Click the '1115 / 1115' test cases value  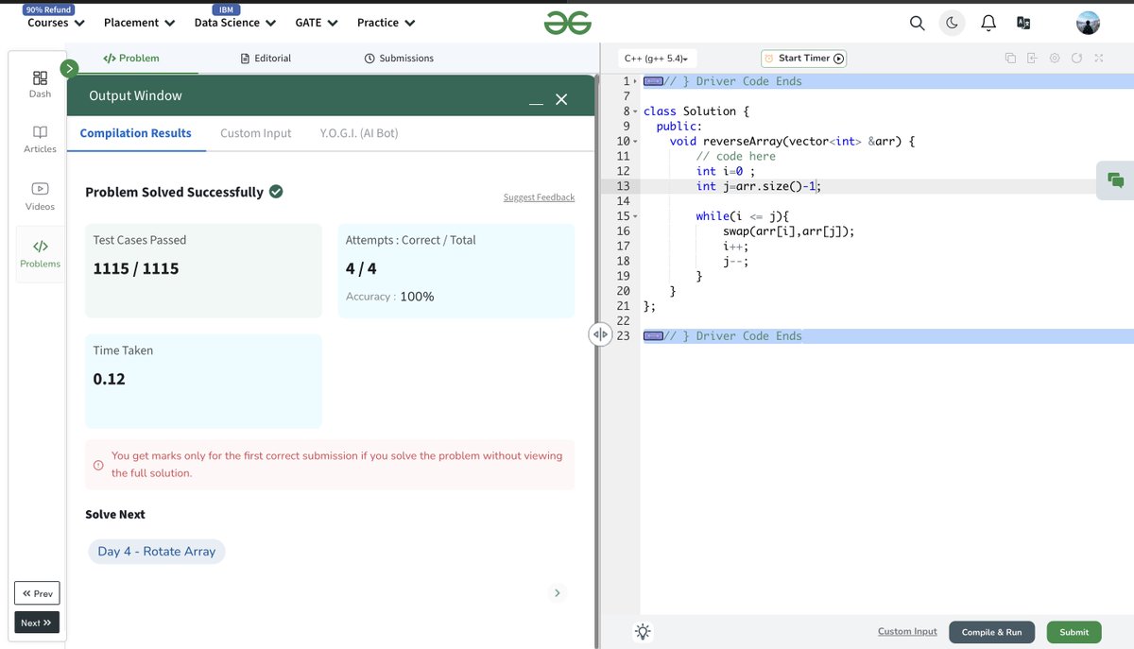pos(135,269)
